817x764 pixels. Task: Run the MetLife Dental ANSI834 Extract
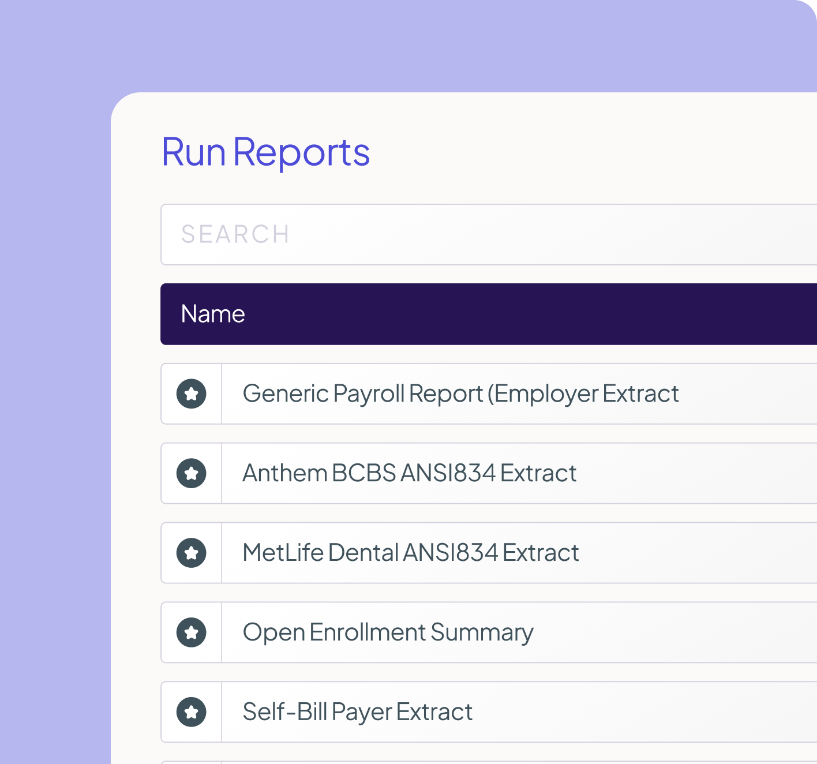click(x=411, y=553)
